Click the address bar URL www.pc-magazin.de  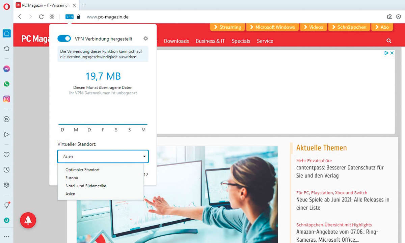(108, 17)
